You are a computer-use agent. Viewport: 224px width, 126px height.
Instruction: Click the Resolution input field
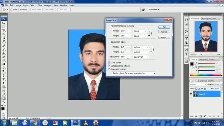point(126,57)
